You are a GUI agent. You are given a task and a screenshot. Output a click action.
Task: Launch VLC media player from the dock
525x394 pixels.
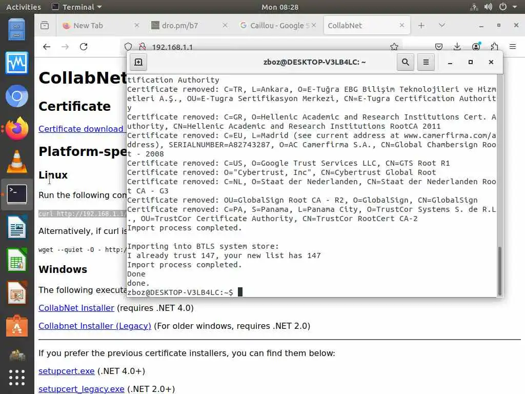tap(17, 162)
